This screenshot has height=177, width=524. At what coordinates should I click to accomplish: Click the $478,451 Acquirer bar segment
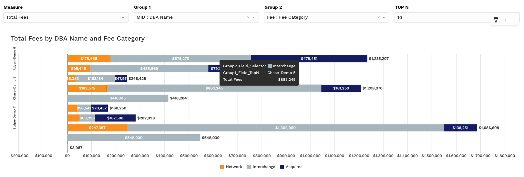click(309, 59)
